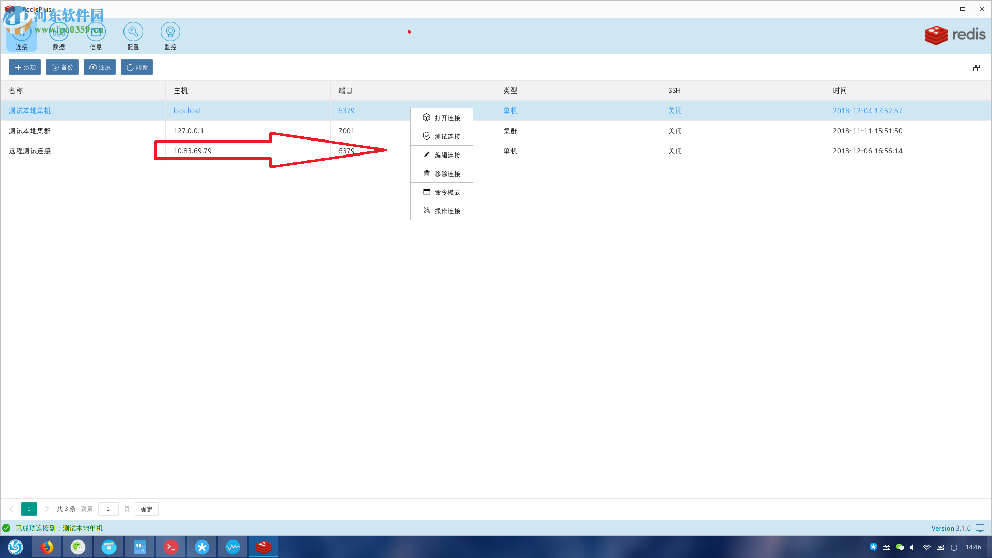Choose 命令模式 in the context menu
992x558 pixels.
coord(442,192)
